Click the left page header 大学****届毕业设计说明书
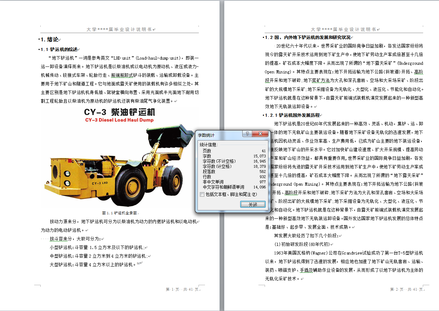 119,30
